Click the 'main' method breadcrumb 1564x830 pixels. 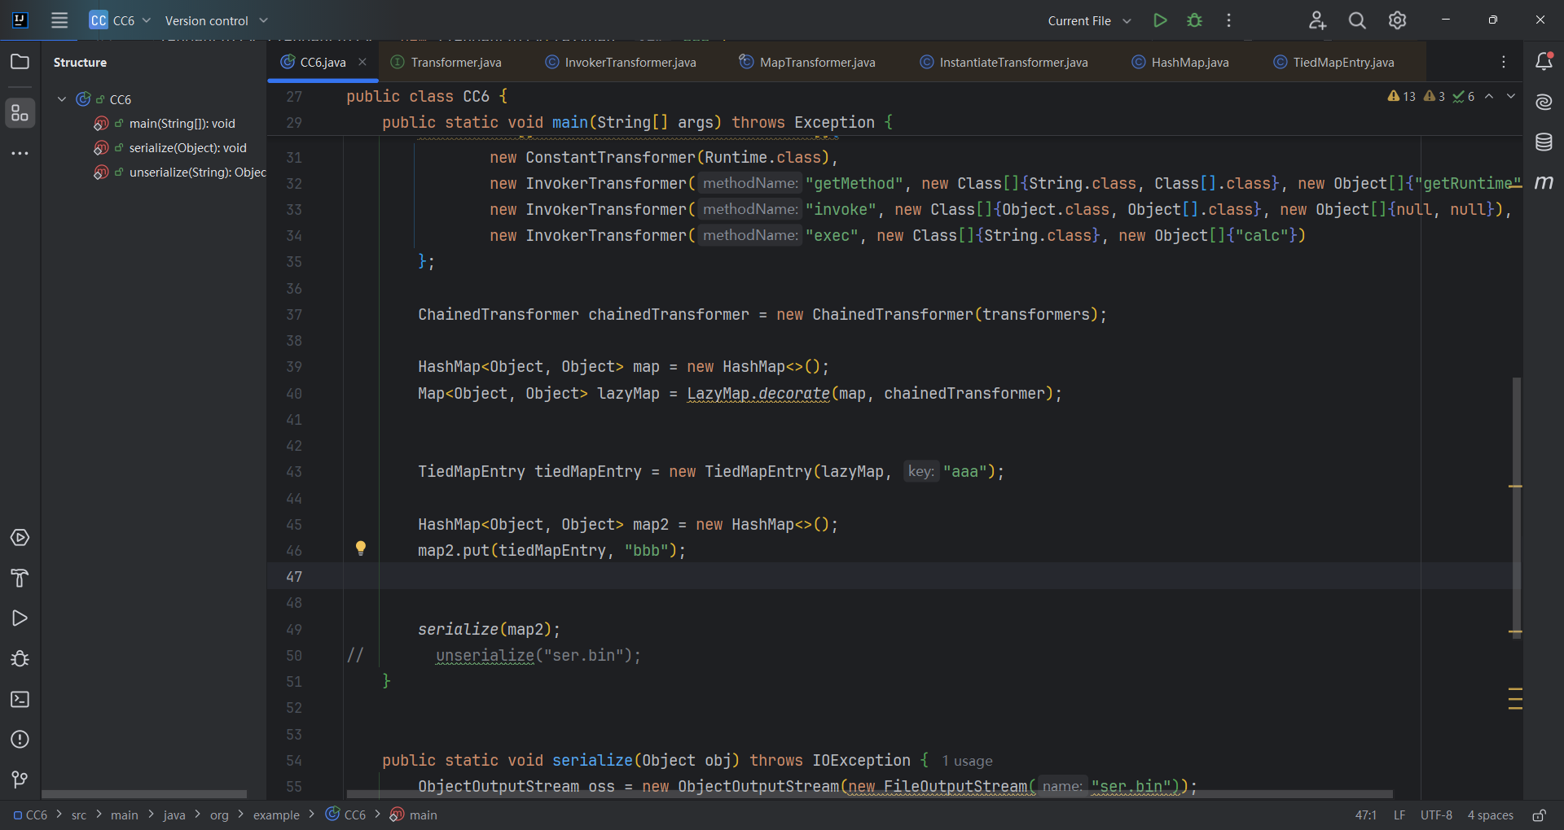(414, 815)
